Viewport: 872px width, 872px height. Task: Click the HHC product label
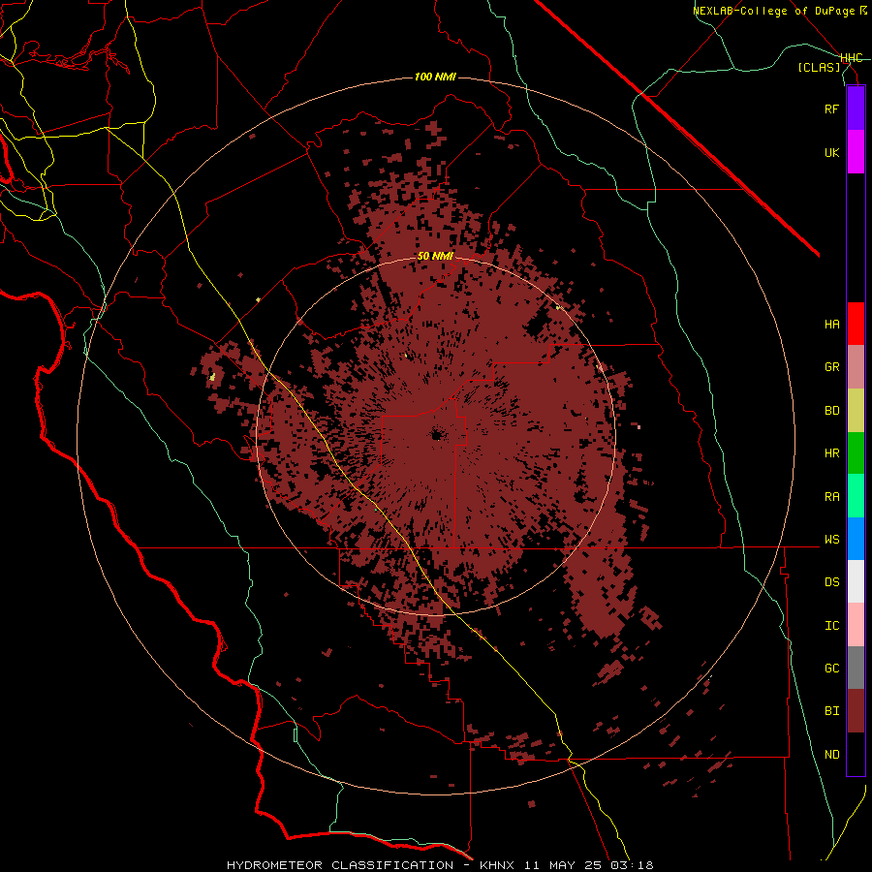point(851,57)
